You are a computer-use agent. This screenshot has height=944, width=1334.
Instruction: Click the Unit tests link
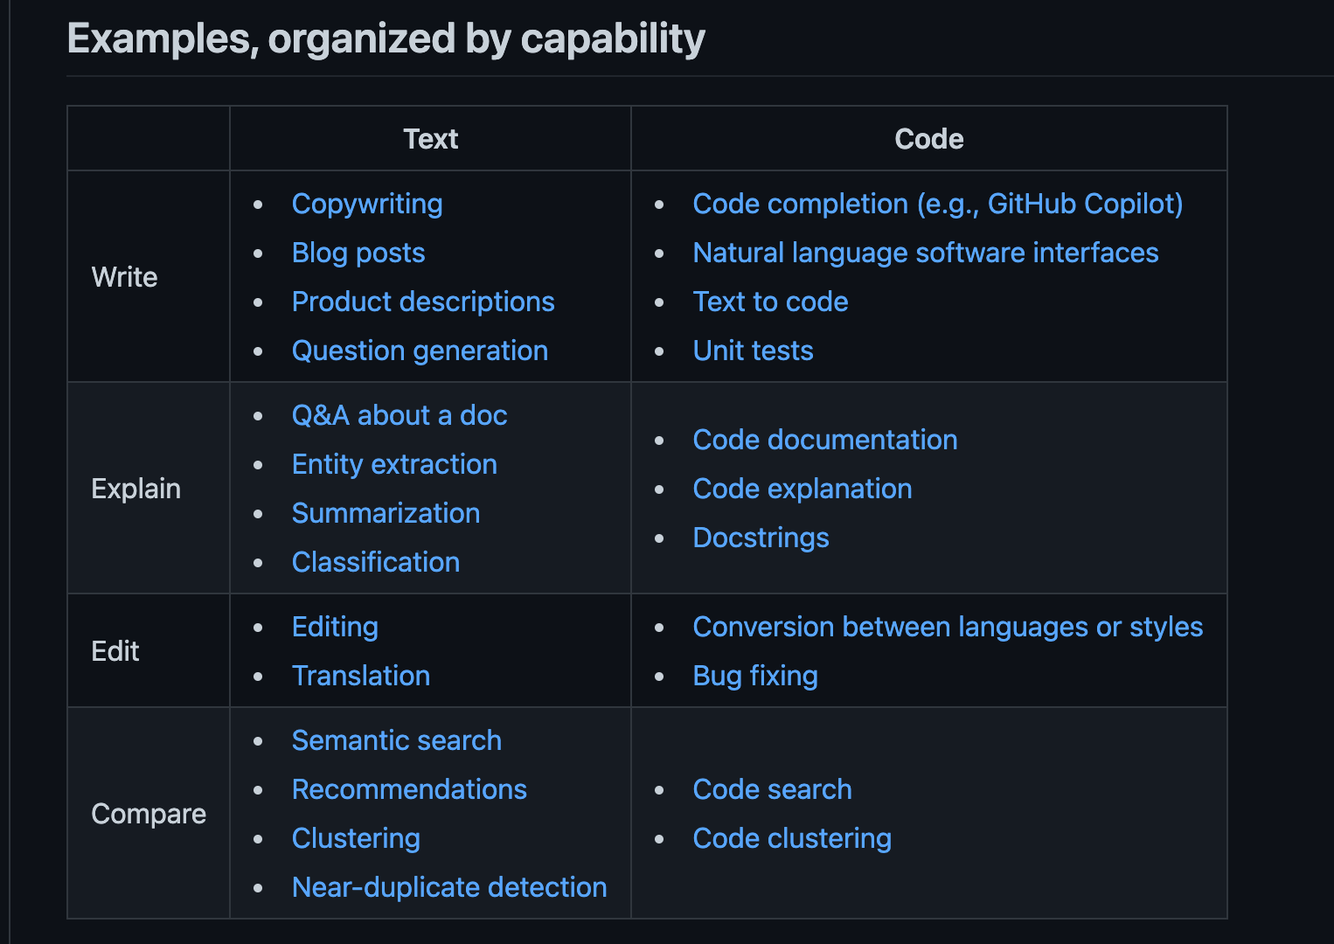tap(753, 351)
